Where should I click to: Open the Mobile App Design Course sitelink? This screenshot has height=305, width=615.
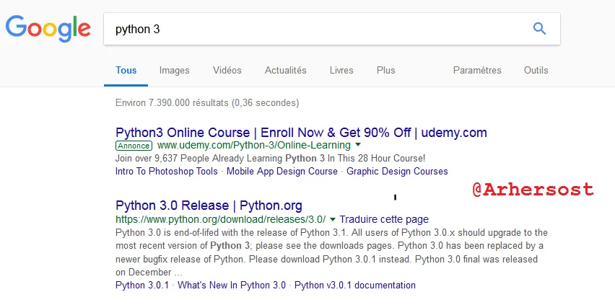pos(282,172)
